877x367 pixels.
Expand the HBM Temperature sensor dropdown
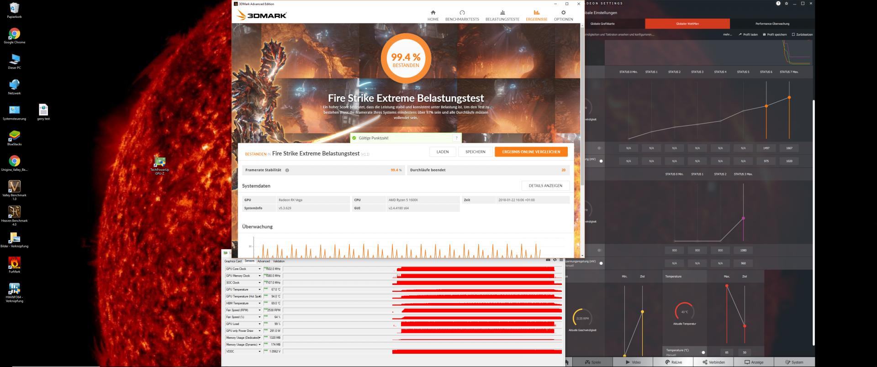click(259, 303)
